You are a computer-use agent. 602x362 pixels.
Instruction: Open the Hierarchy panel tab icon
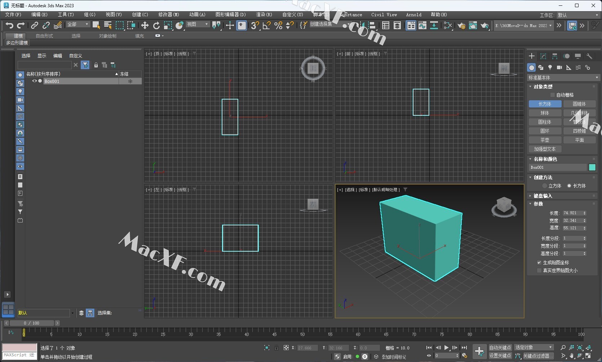tap(555, 56)
